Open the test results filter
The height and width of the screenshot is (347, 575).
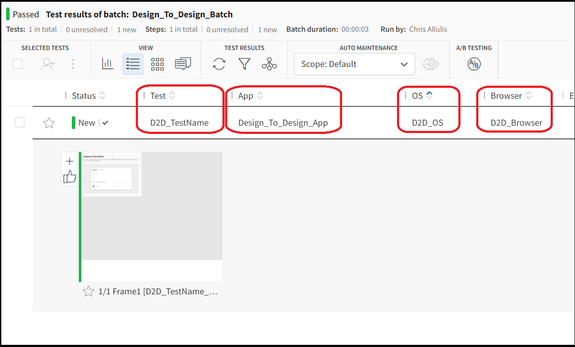244,64
